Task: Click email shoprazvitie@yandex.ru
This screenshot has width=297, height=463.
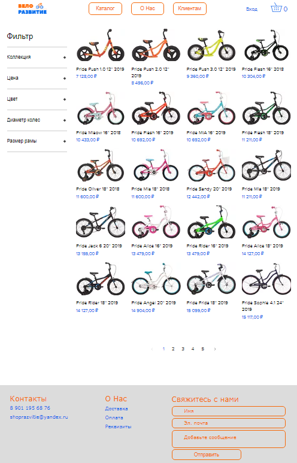Action: click(x=39, y=417)
